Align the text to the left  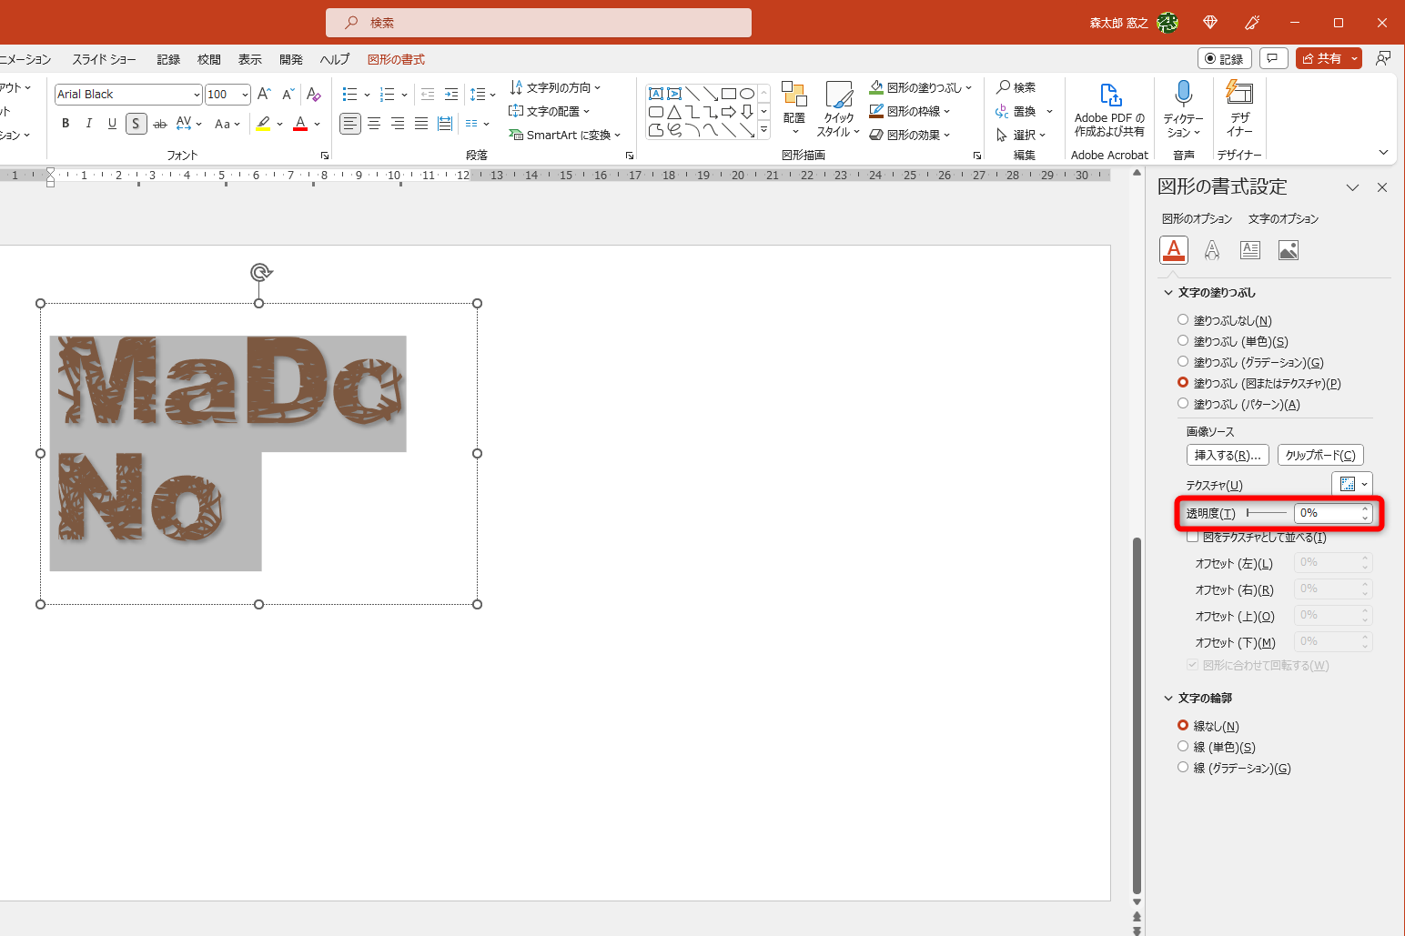pos(350,124)
